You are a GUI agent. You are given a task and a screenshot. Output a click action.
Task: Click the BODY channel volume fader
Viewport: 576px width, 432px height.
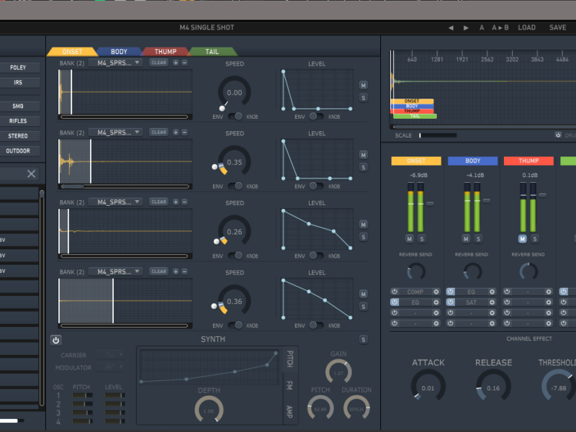pos(487,200)
